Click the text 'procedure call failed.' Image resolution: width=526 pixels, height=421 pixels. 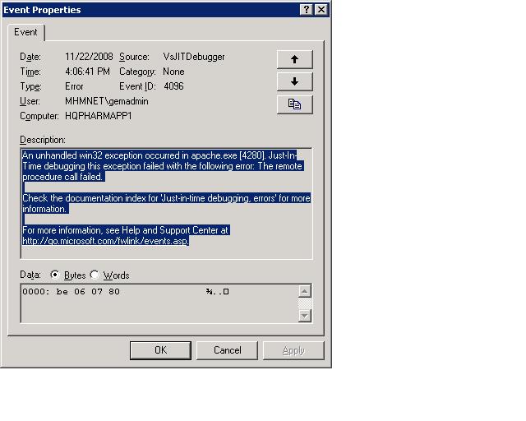pos(62,177)
